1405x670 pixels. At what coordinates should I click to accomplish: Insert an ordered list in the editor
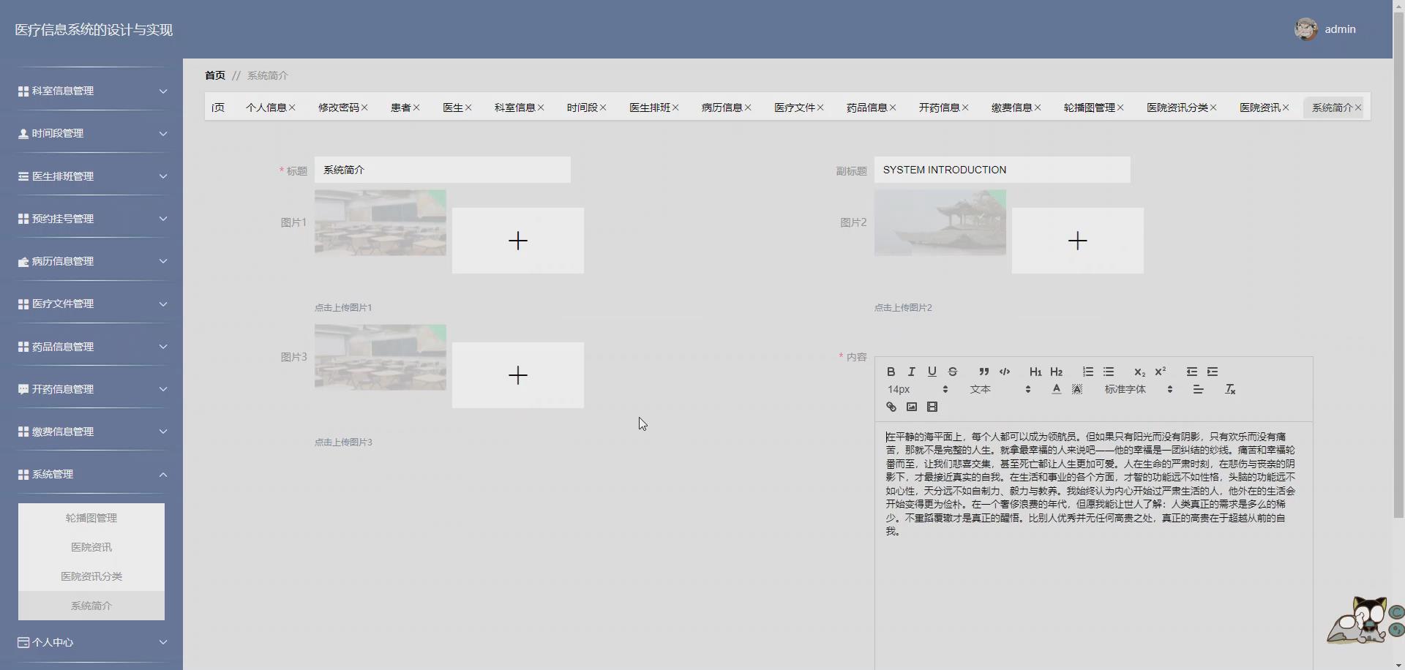(1088, 372)
